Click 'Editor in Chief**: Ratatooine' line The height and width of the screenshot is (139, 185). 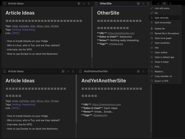pyautogui.click(x=114, y=37)
